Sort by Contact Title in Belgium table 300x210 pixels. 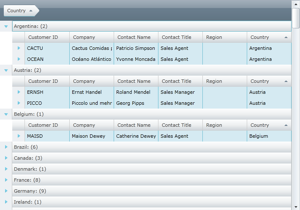180,125
